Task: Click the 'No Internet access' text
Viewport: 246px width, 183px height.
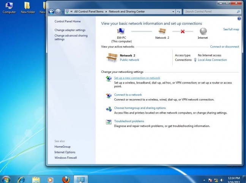Action: [210, 55]
